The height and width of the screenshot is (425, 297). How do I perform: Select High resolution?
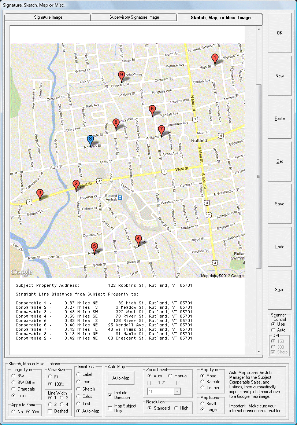pos(181,408)
